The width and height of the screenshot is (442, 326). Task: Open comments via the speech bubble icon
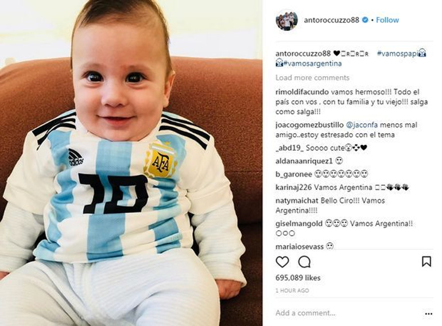click(x=304, y=262)
